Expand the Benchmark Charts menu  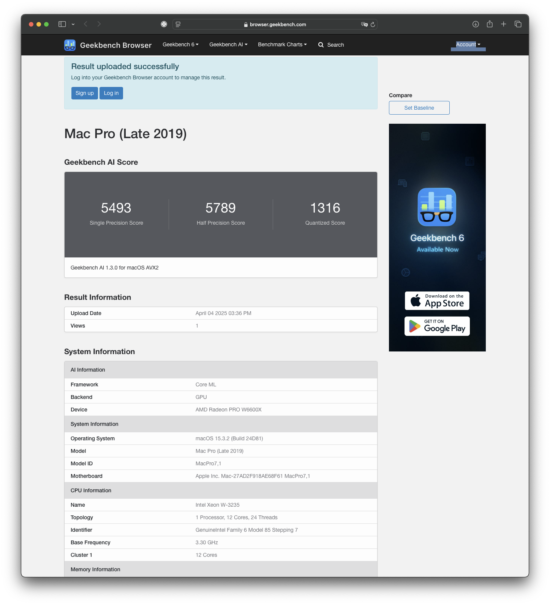click(x=282, y=44)
